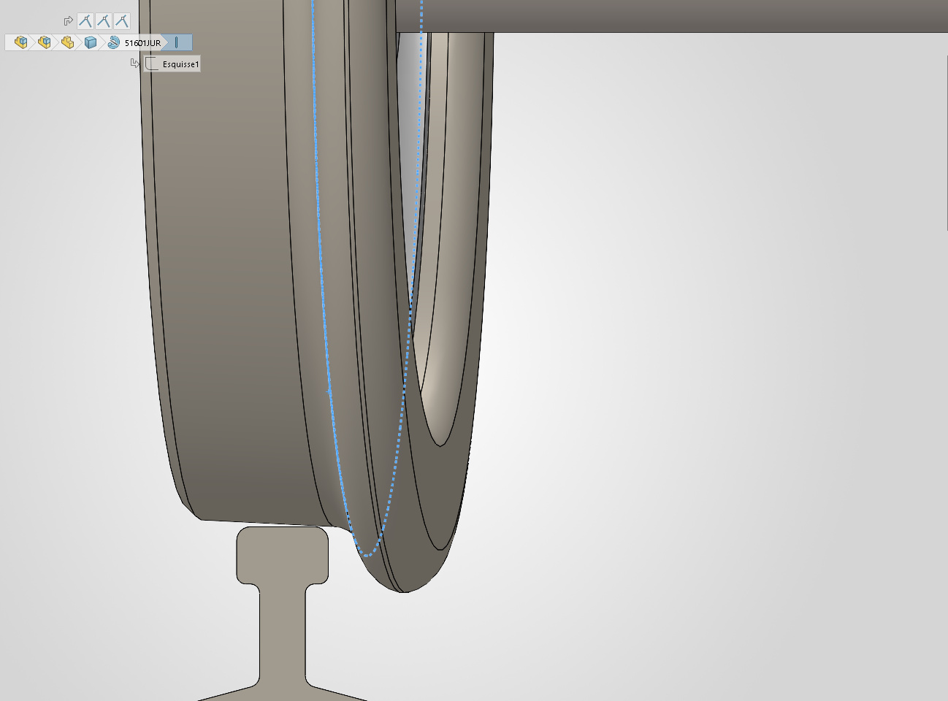This screenshot has height=701, width=948.
Task: Click the arrow left of Esquisse1
Action: (134, 64)
